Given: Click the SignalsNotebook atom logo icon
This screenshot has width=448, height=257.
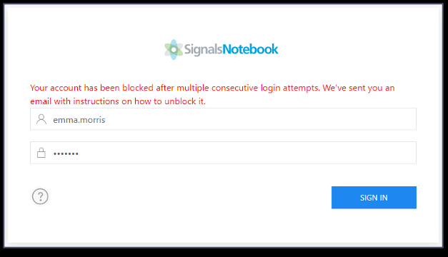Looking at the screenshot, I should [174, 50].
